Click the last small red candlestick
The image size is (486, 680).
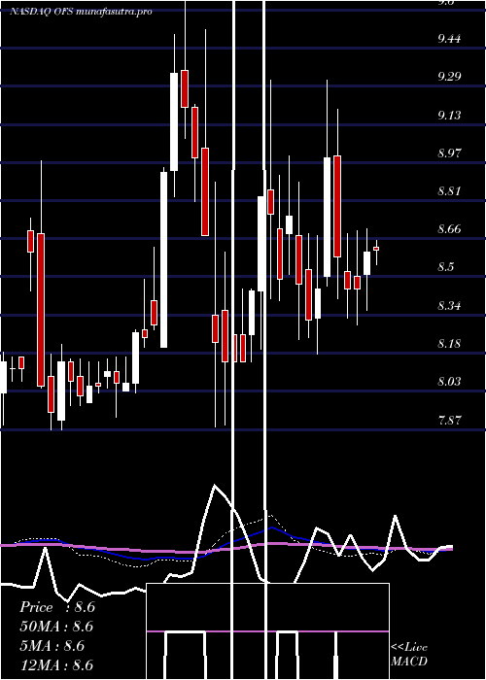[x=376, y=249]
